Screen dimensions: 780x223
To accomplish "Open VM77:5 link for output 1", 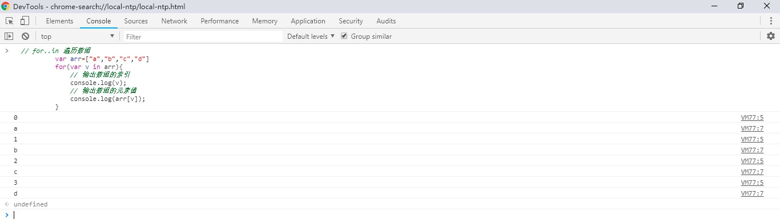I will pos(752,139).
